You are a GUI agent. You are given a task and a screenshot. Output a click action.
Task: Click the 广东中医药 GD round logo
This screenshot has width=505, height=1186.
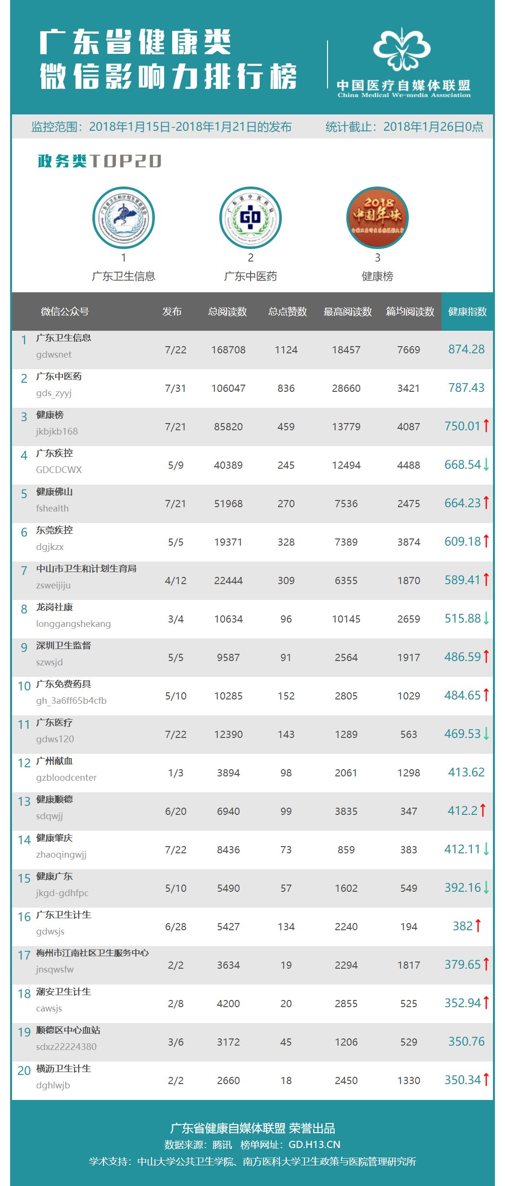click(x=251, y=218)
